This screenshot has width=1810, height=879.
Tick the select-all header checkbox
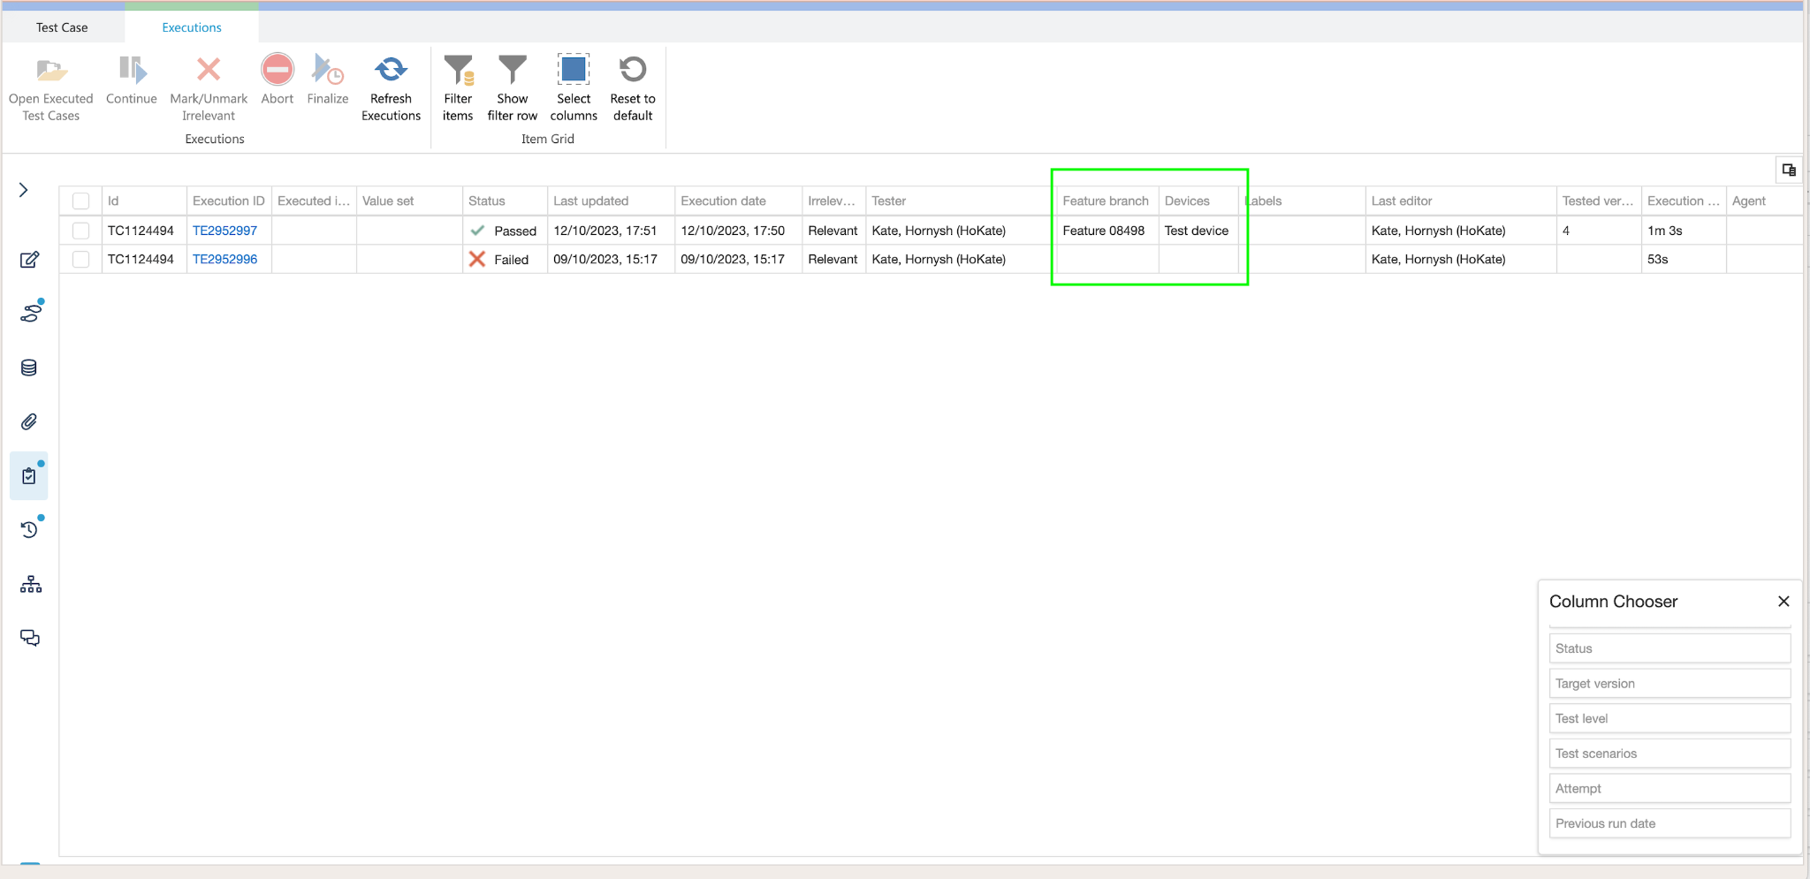[x=80, y=201]
